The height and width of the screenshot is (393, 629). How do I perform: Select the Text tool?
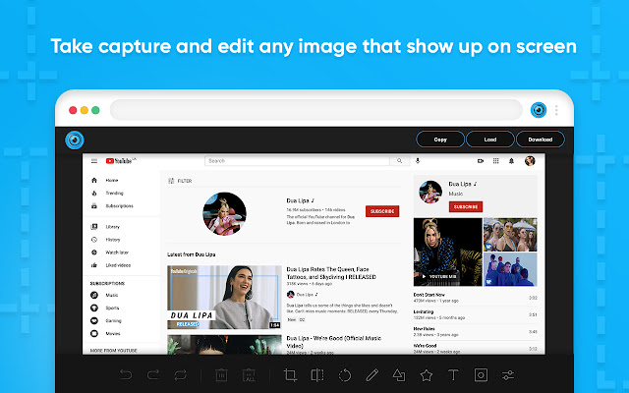point(453,375)
